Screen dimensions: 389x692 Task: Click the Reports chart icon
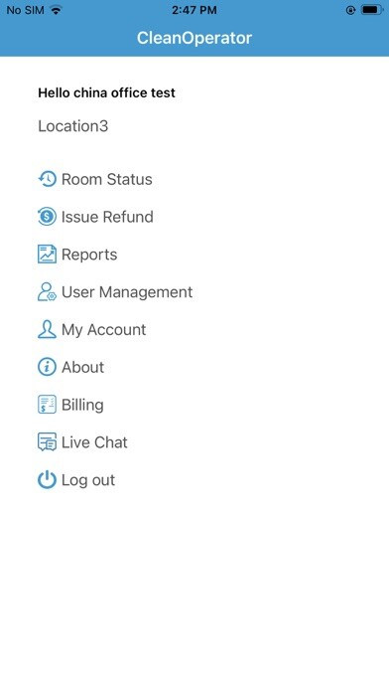[x=48, y=255]
